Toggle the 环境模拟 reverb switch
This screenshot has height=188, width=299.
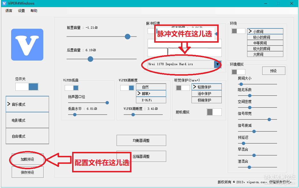[x=238, y=72]
